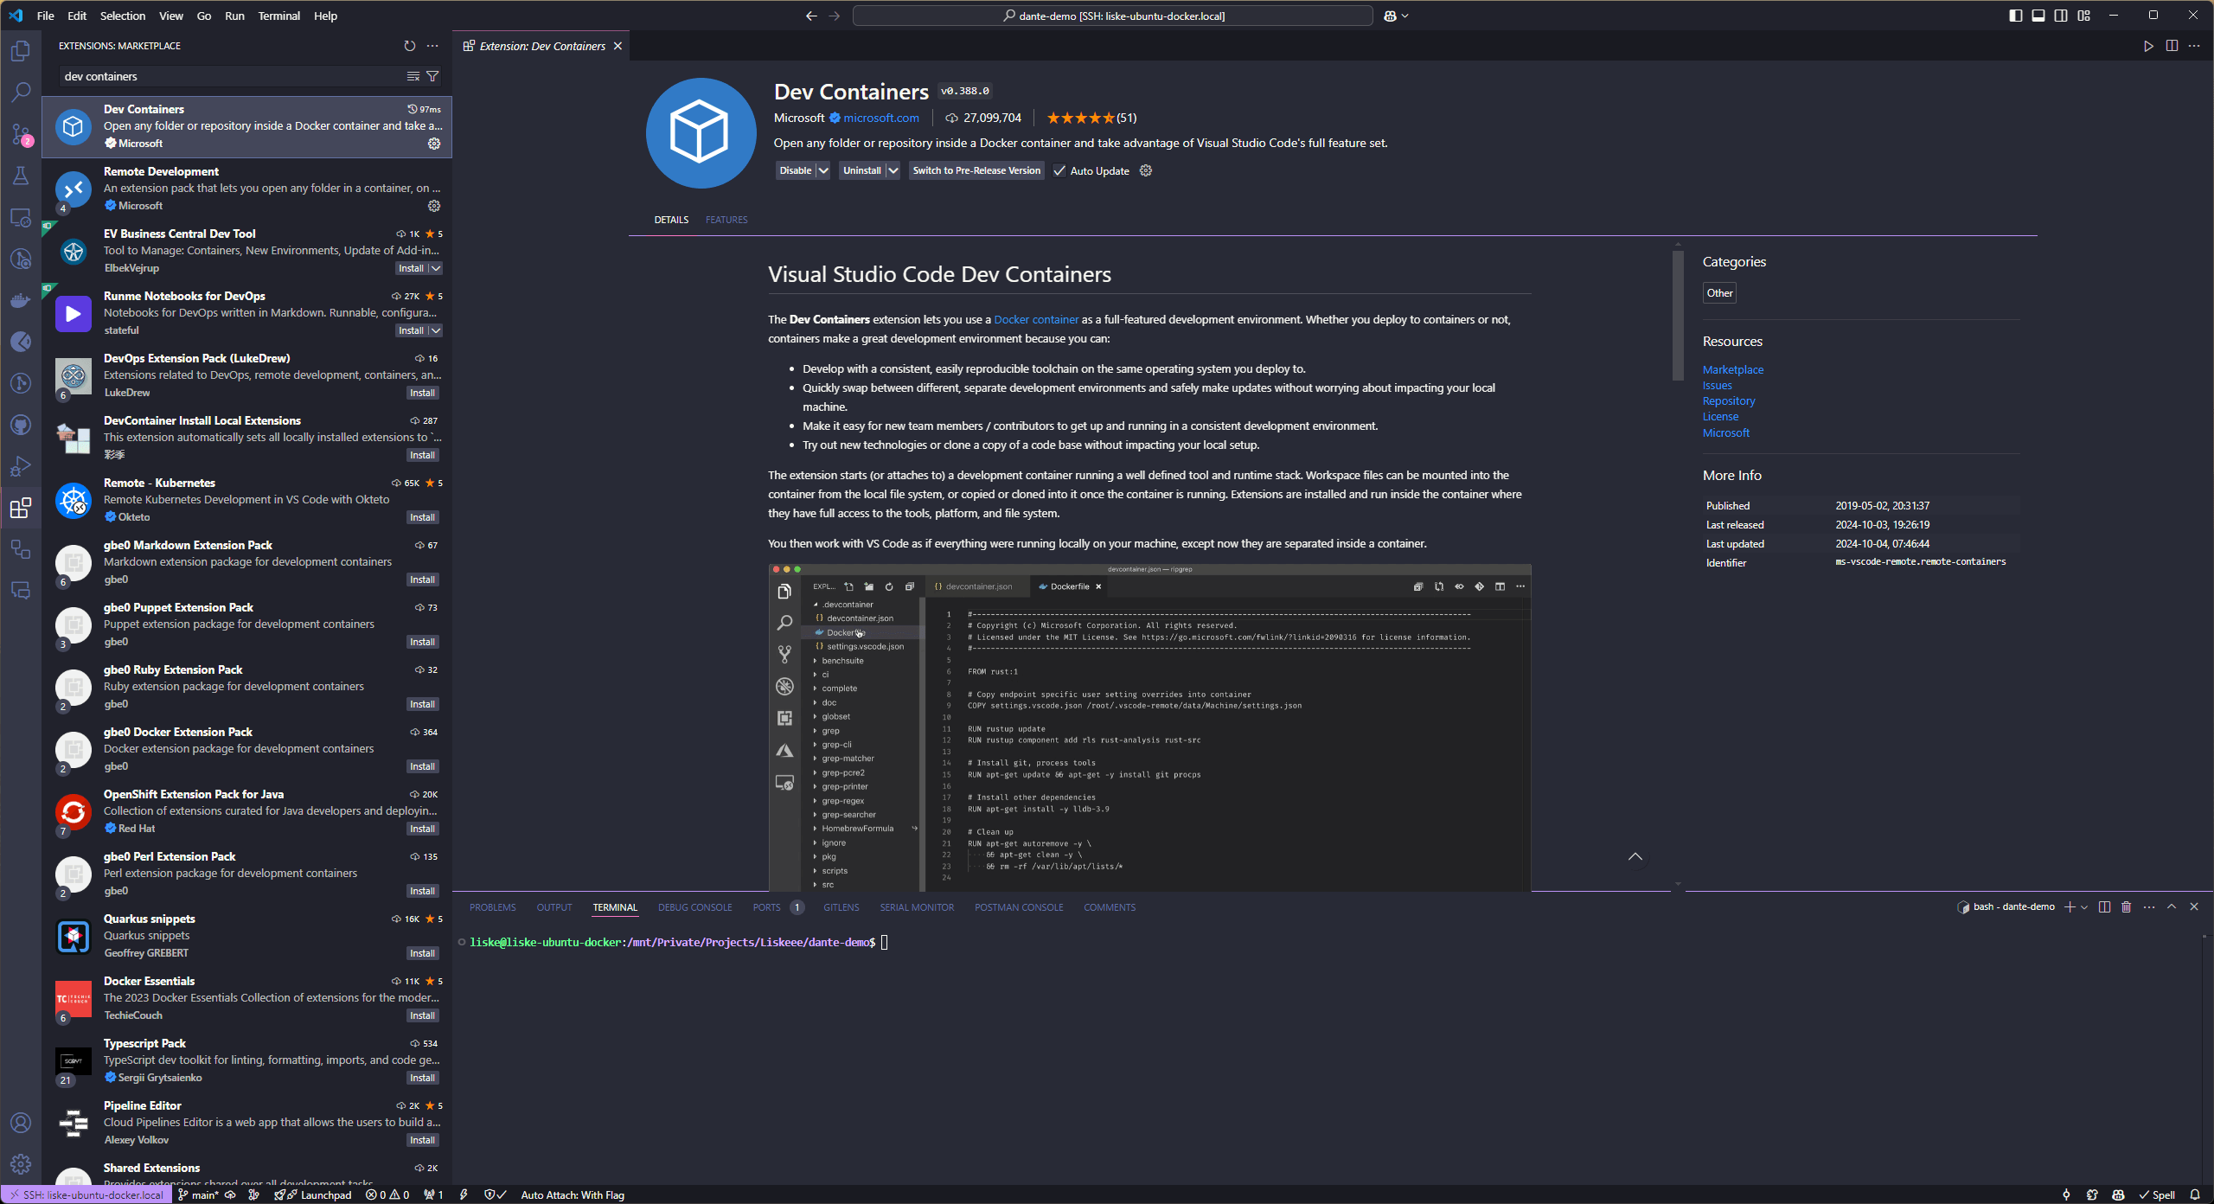Open the Accounts menu icon
This screenshot has height=1204, width=2214.
pyautogui.click(x=21, y=1123)
